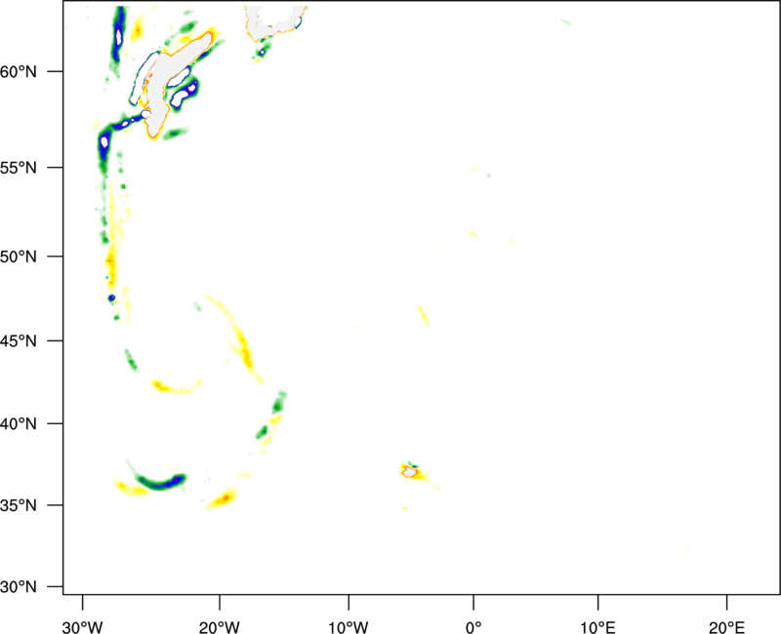
Task: Click the 30°N latitude label
Action: (19, 587)
